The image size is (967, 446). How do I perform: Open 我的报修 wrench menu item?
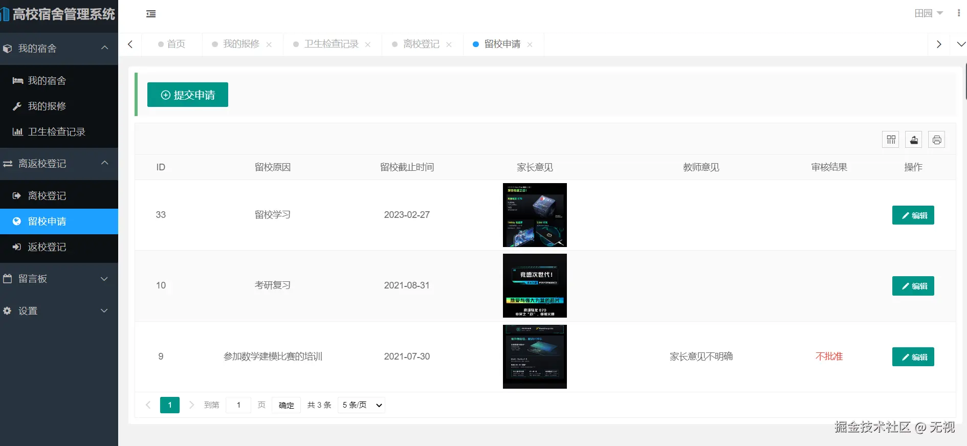pyautogui.click(x=59, y=106)
